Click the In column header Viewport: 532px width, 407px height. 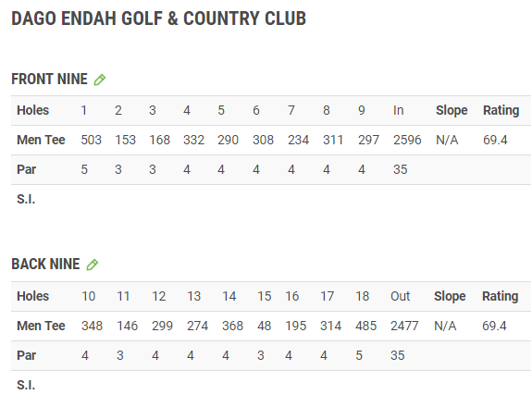pos(399,110)
